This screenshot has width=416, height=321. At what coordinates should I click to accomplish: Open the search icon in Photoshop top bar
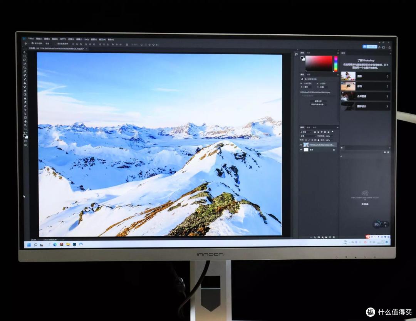click(379, 47)
